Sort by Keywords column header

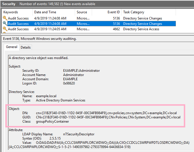[x=11, y=12]
